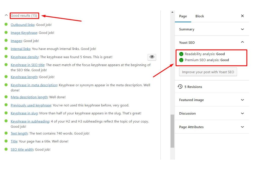Open Keyphrase in meta description link
Viewport: 253px width, 190px height.
click(x=34, y=85)
